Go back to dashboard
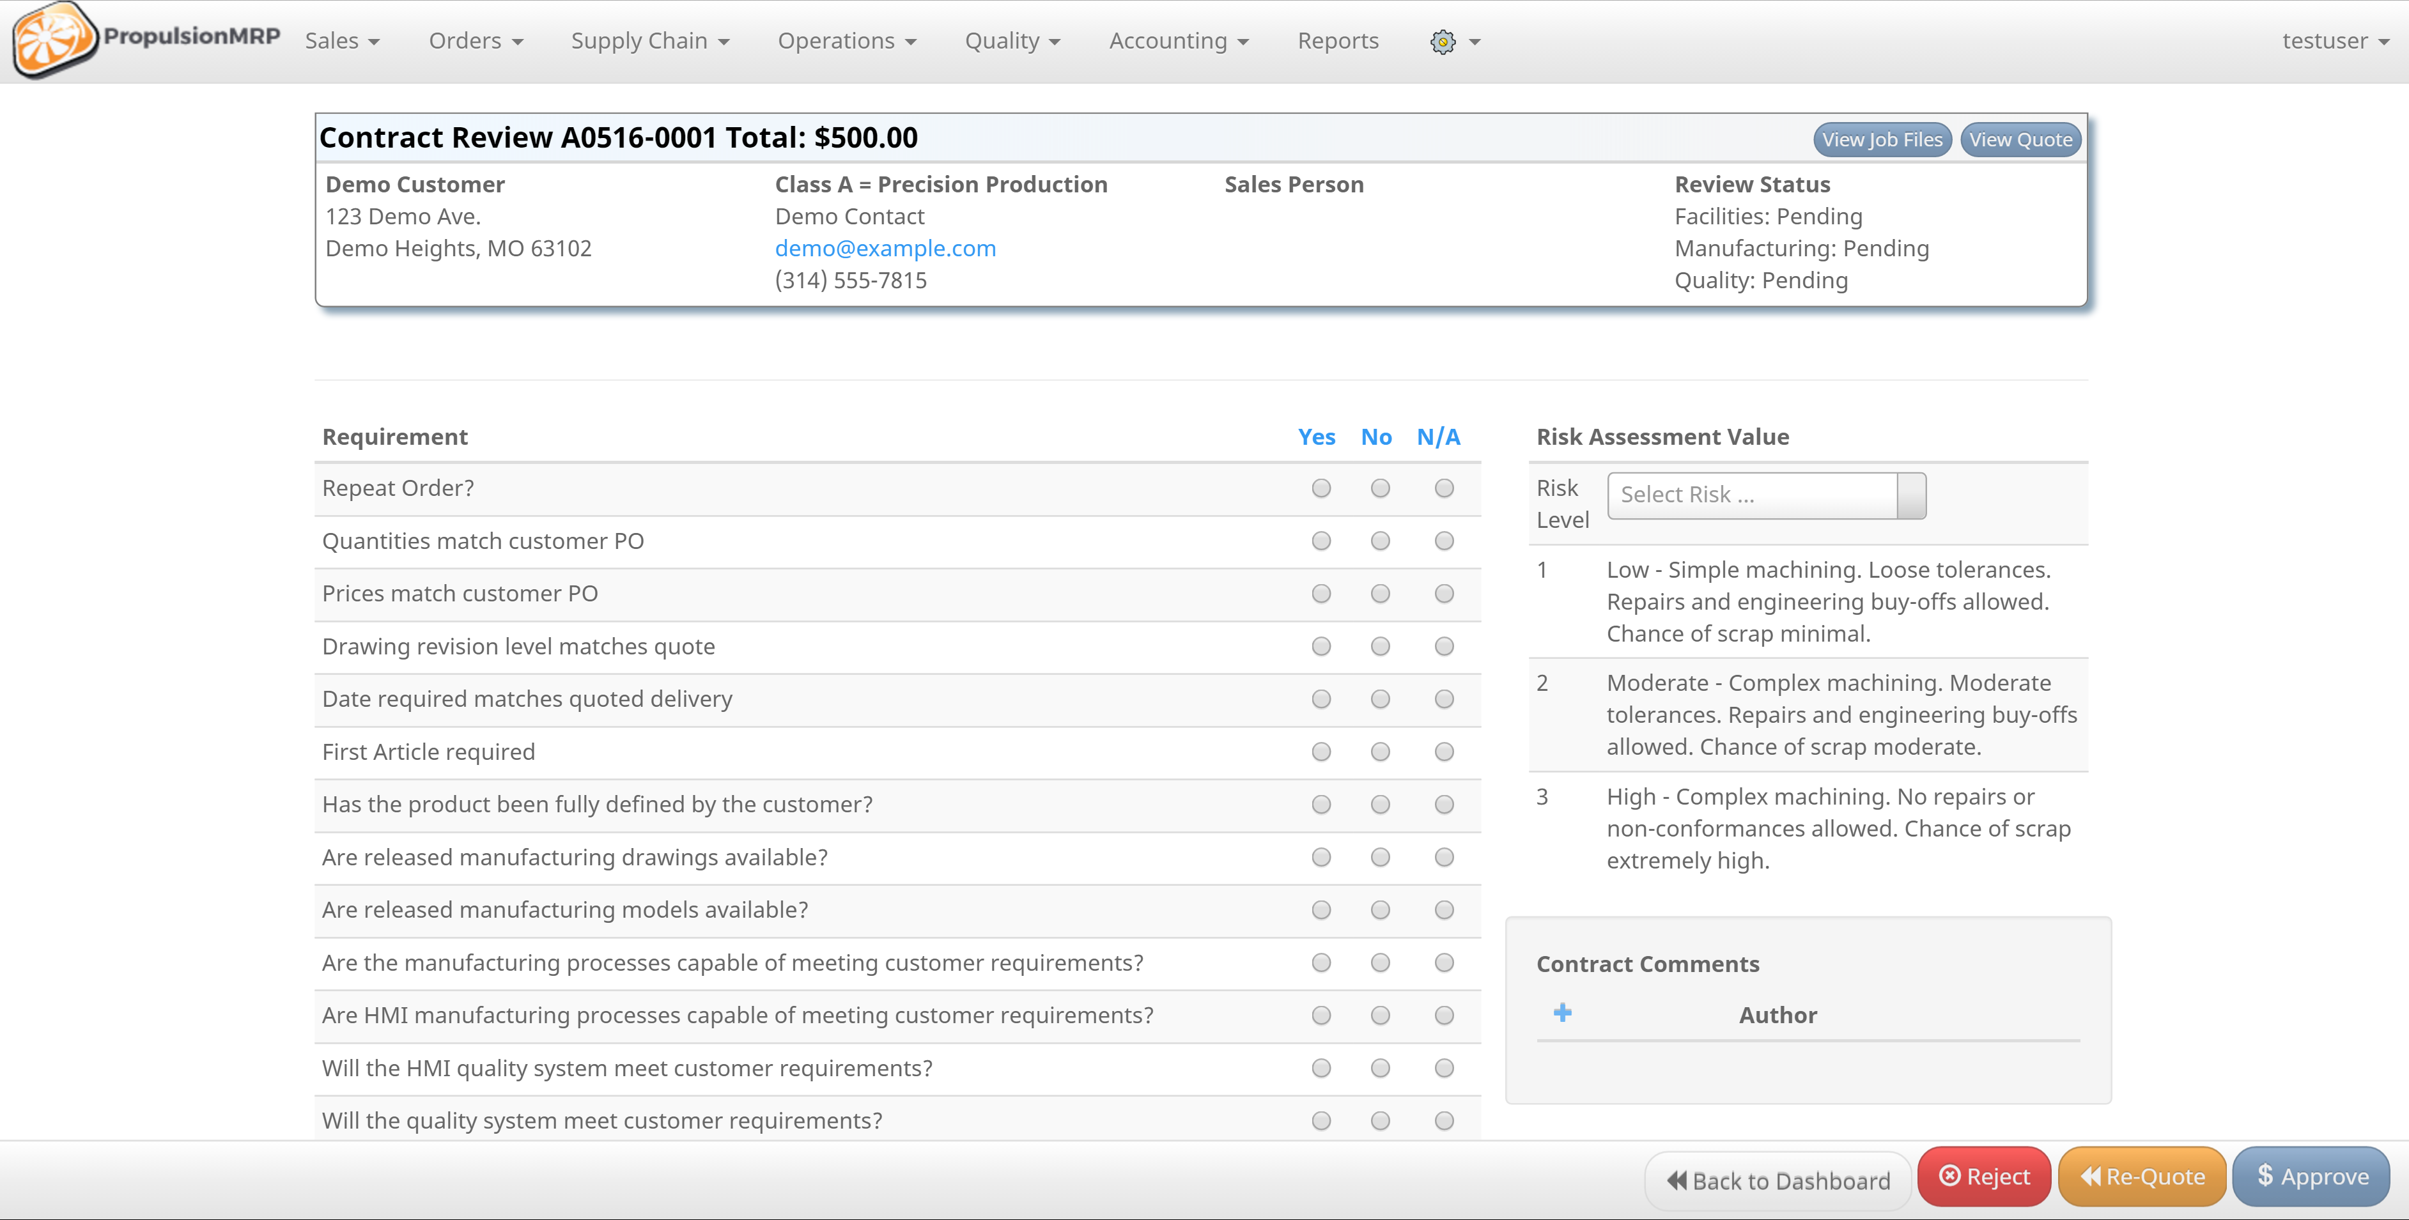Screen dimensions: 2409x1220 click(1778, 1181)
